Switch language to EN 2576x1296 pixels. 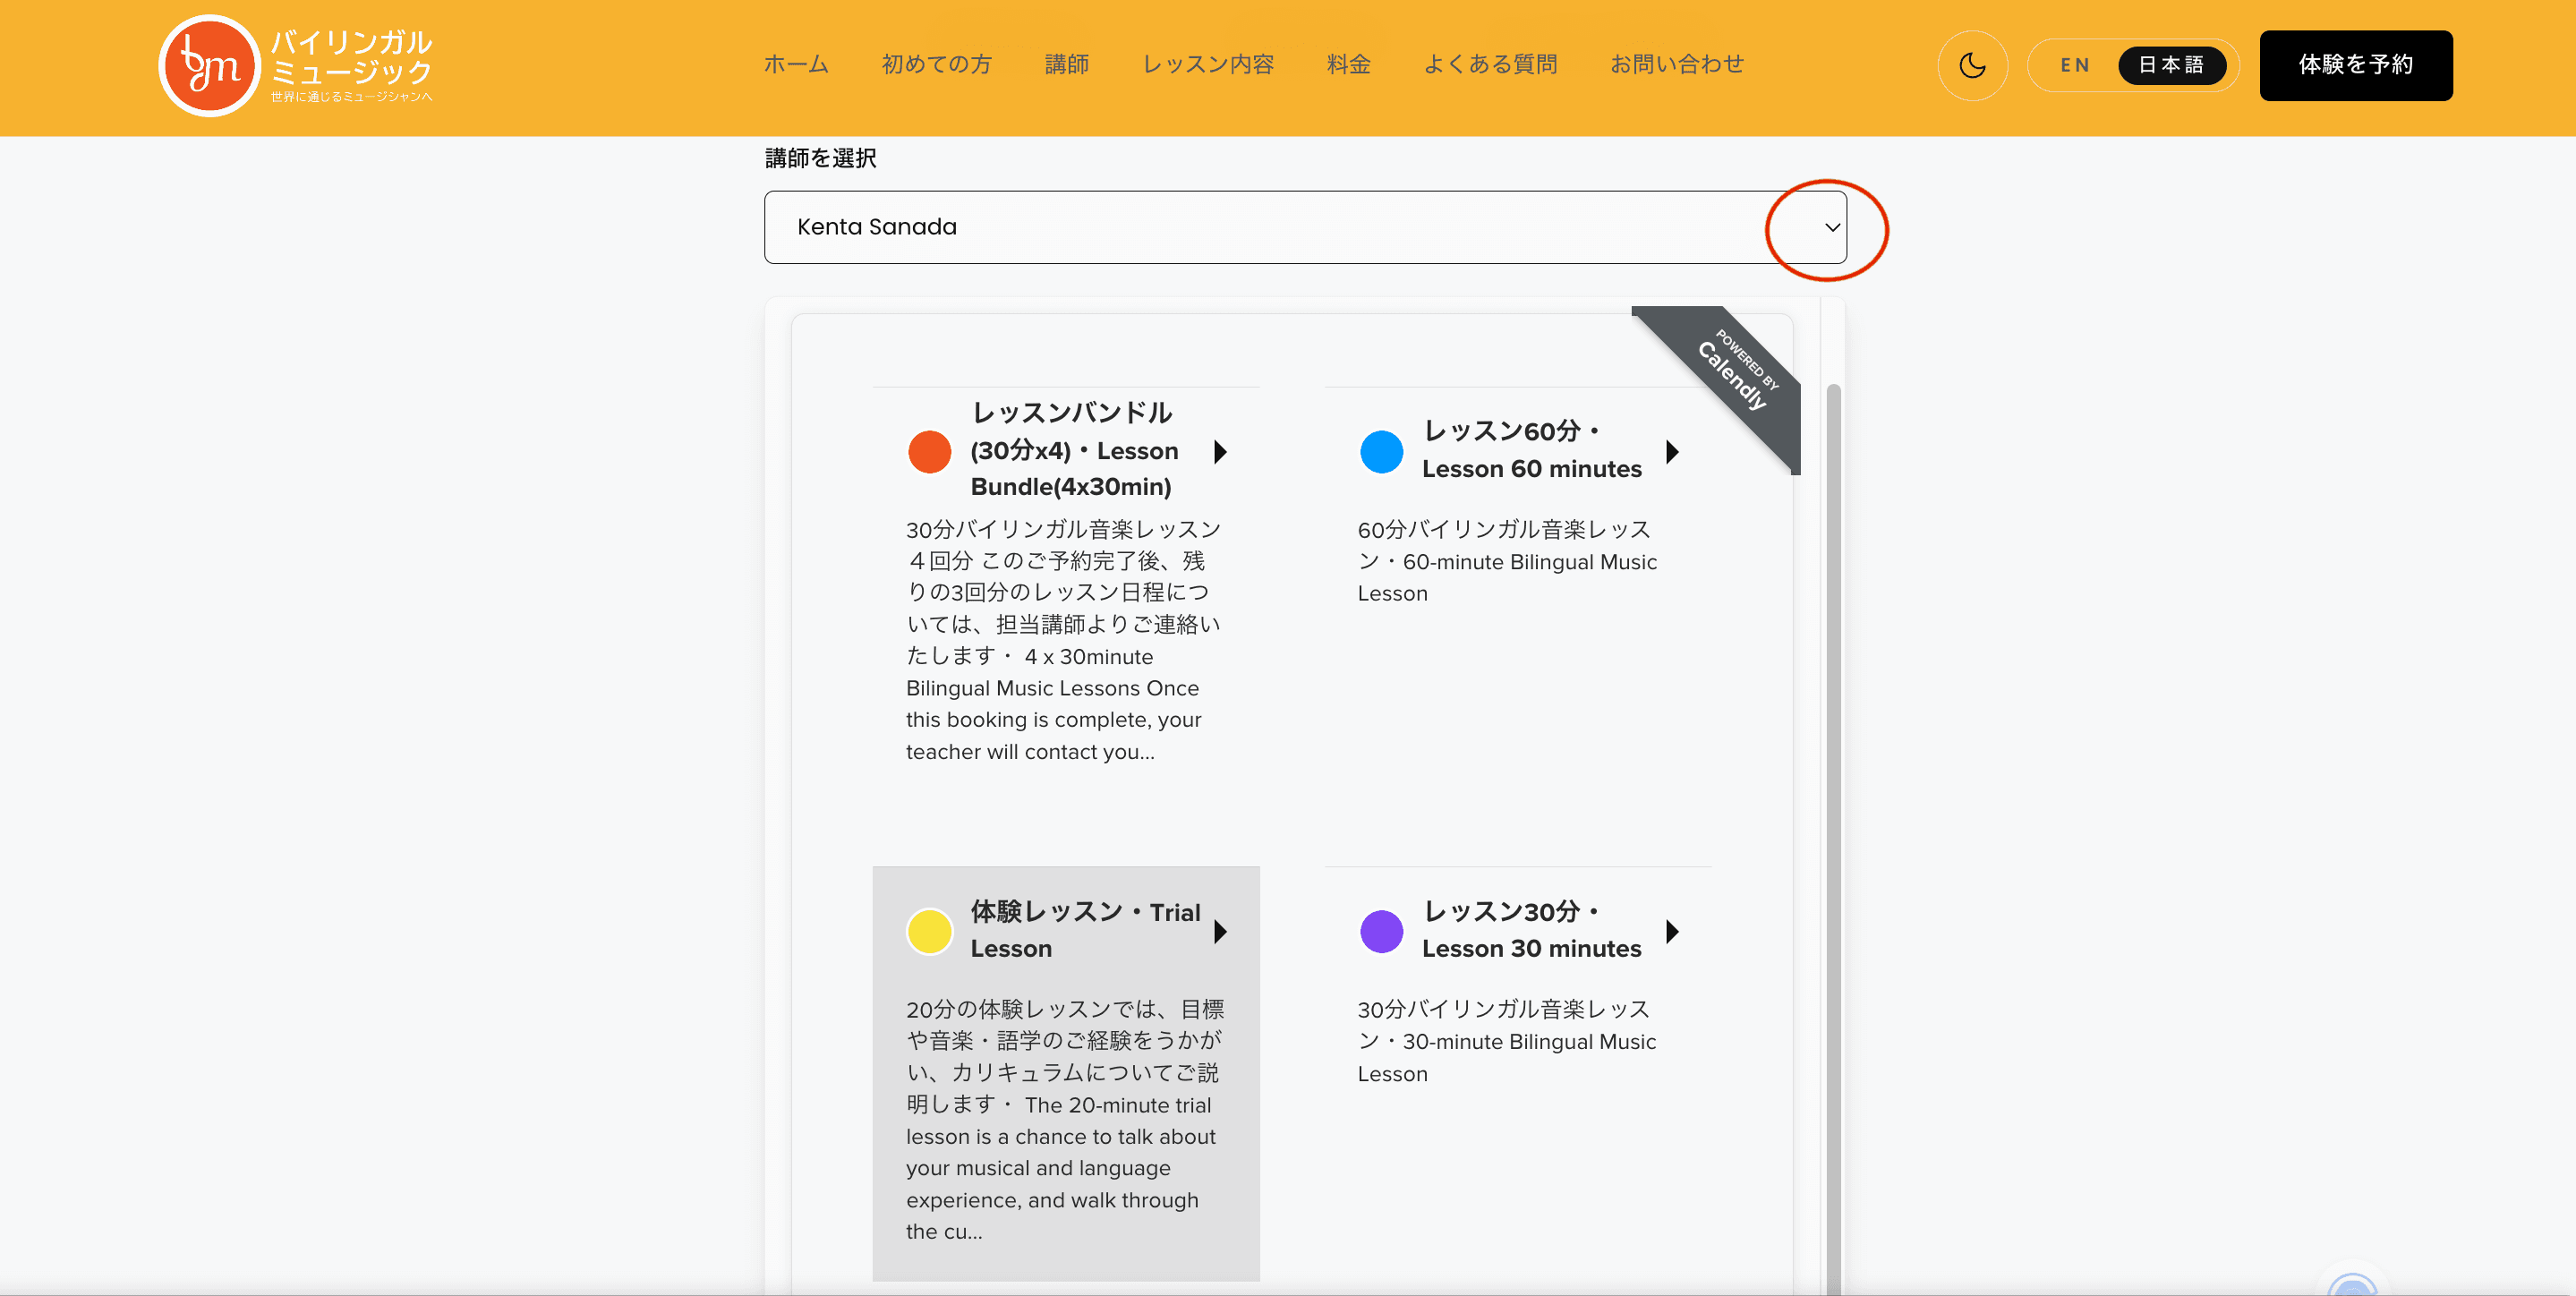2074,66
